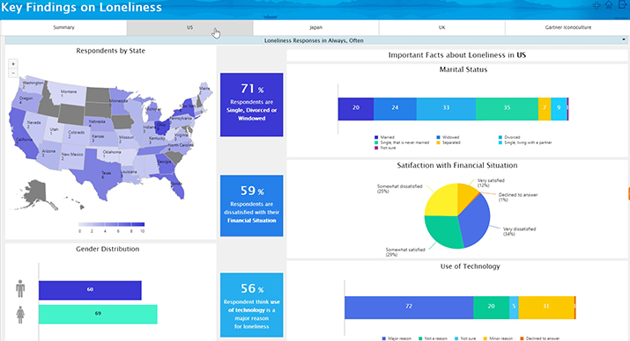
Task: Click the Loneliness Responses in Always, Often filter bar
Action: (x=316, y=40)
